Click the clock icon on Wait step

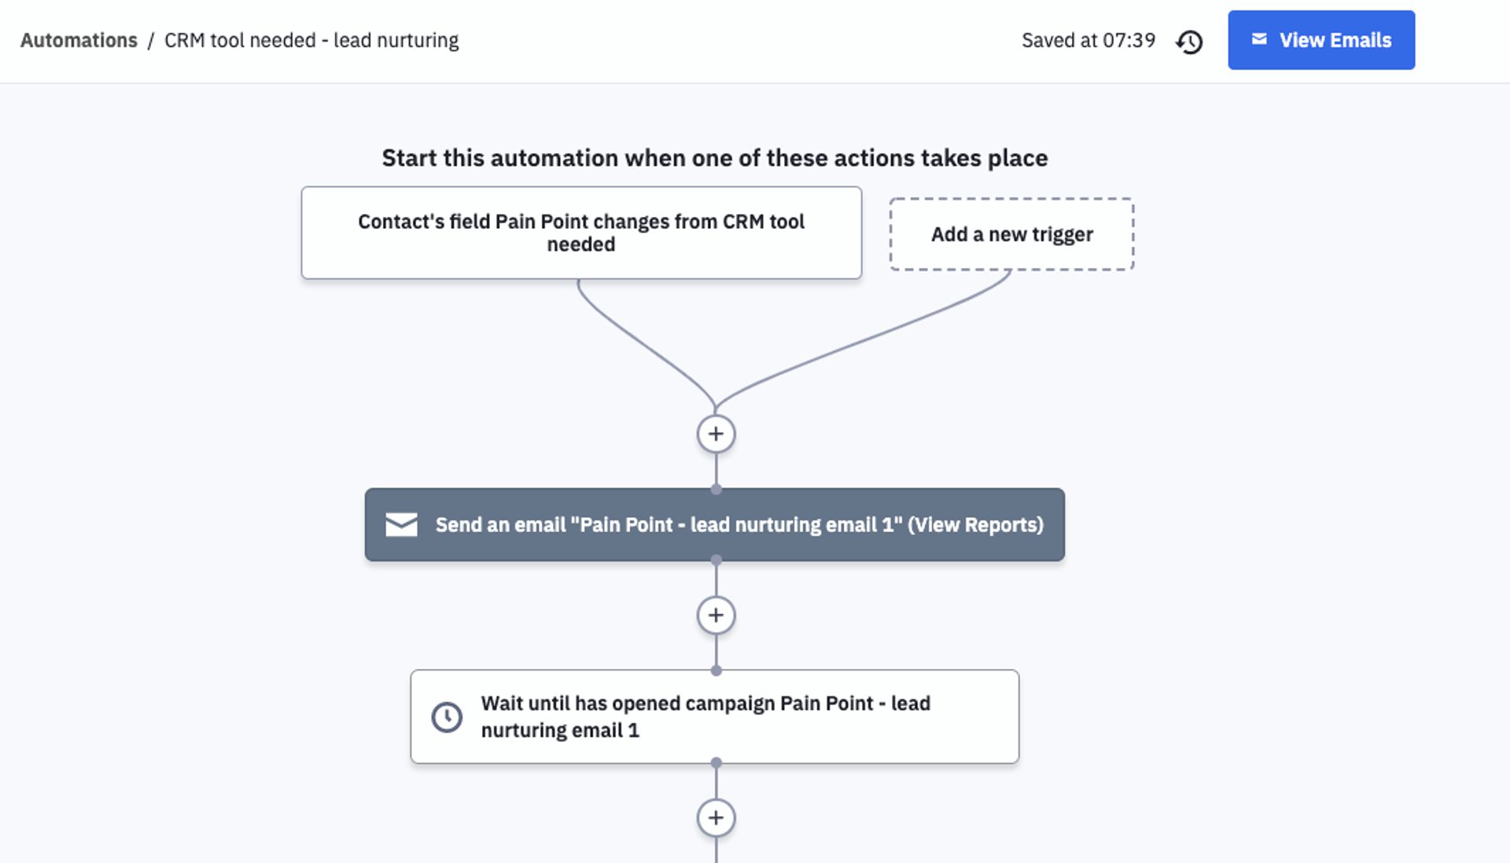[x=447, y=717]
